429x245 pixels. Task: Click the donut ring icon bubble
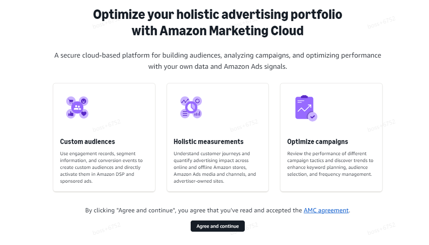pyautogui.click(x=198, y=101)
